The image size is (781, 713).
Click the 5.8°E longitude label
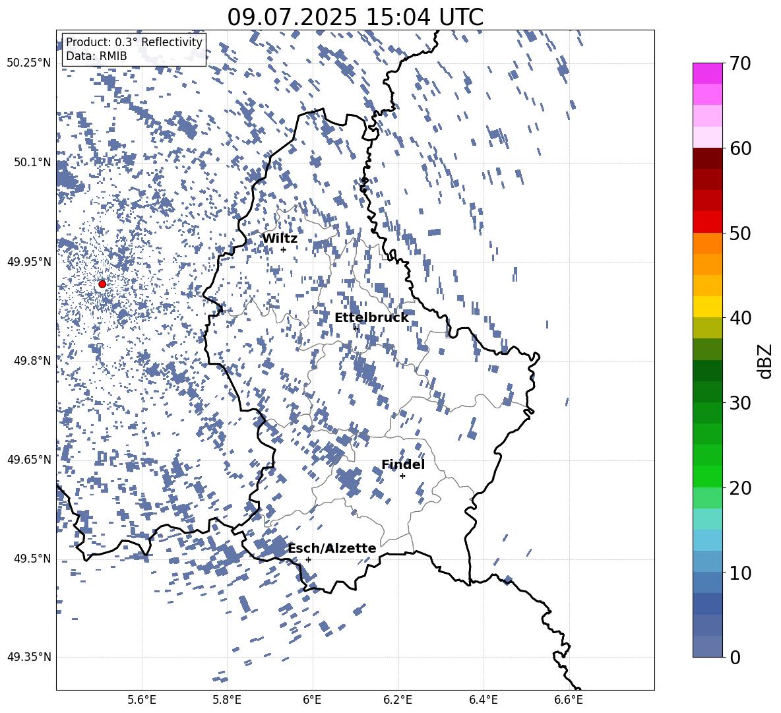click(227, 700)
